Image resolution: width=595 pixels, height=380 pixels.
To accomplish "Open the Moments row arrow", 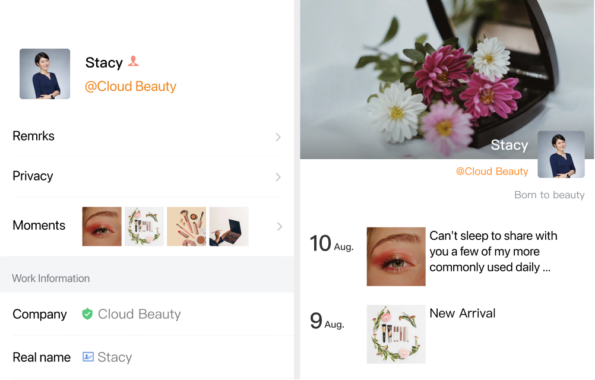I will tap(280, 226).
